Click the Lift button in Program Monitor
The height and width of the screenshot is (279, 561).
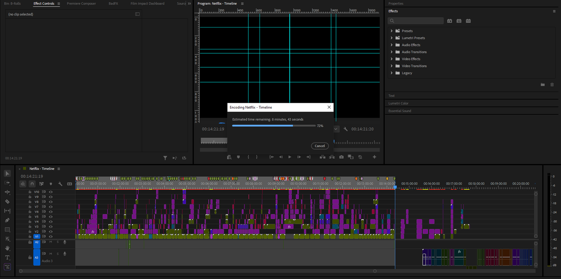(x=323, y=157)
